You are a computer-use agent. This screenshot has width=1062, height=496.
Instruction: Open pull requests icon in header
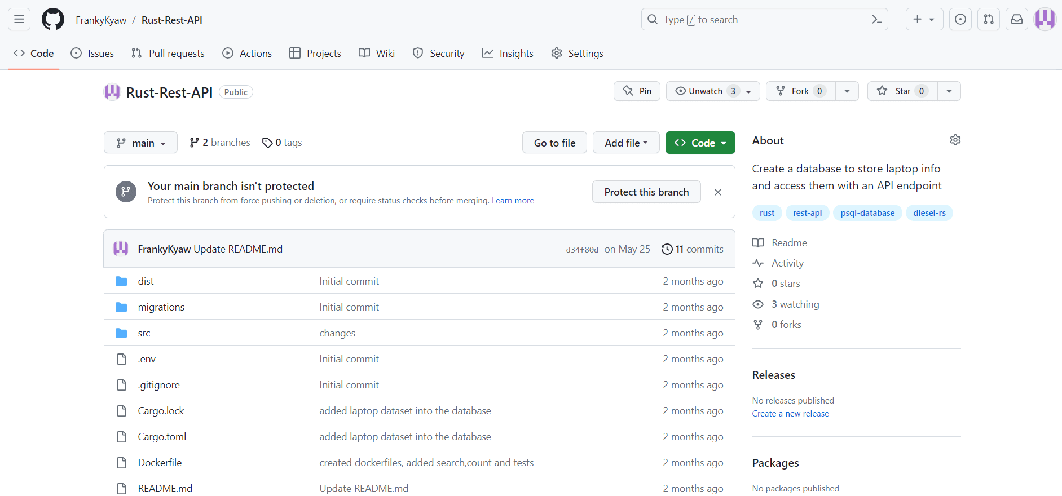coord(988,20)
